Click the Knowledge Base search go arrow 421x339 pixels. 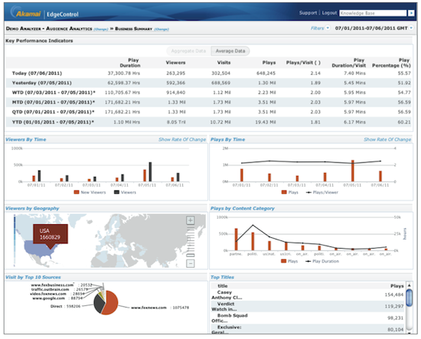pos(411,13)
